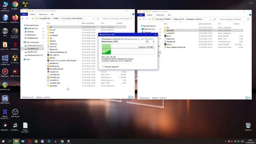Select the patches folder
Viewport: 256px width, 144px height.
52,41
